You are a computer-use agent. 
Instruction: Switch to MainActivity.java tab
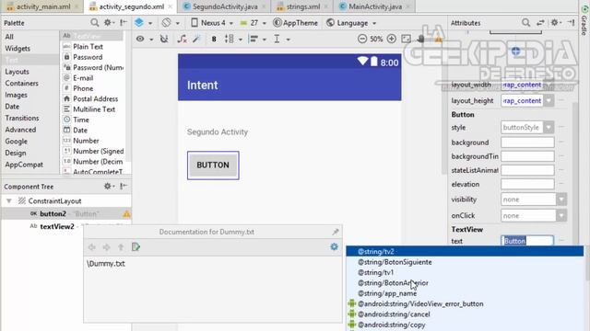(375, 6)
